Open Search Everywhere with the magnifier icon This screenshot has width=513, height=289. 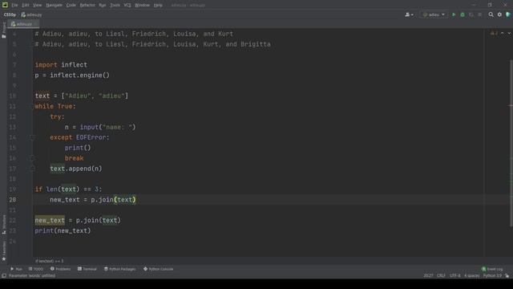pos(491,14)
